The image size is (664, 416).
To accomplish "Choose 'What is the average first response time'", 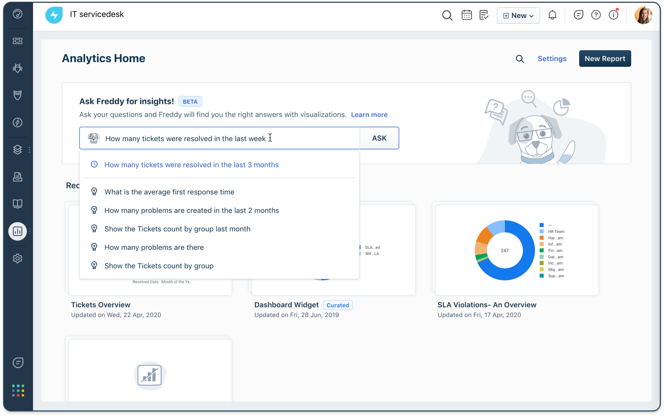I will click(x=169, y=192).
